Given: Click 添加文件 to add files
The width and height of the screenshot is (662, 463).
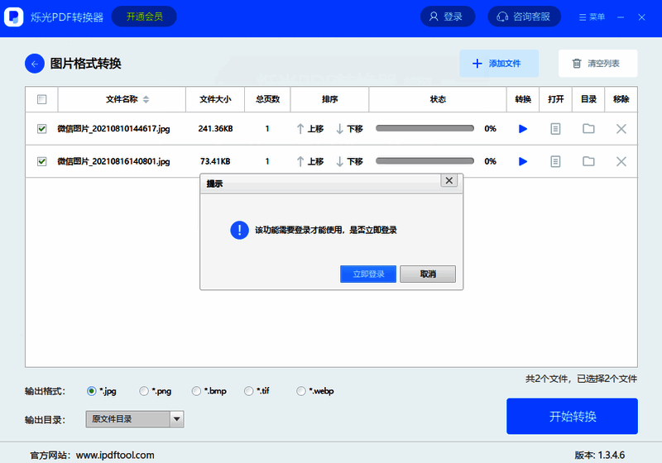Looking at the screenshot, I should tap(499, 64).
